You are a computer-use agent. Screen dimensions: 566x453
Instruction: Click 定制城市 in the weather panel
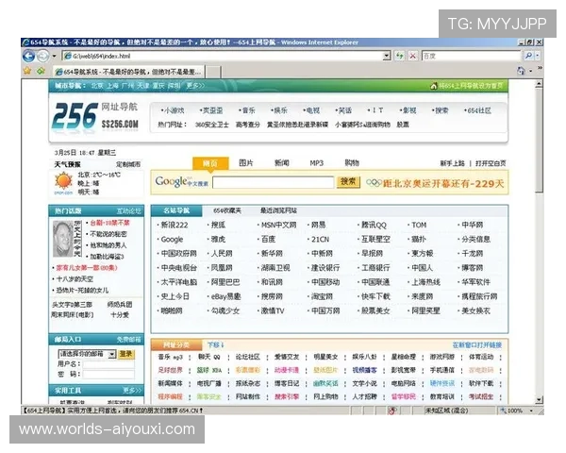pyautogui.click(x=128, y=165)
